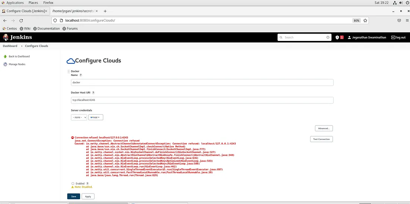
Task: Bookmark this page with the star icon
Action: tap(365, 20)
